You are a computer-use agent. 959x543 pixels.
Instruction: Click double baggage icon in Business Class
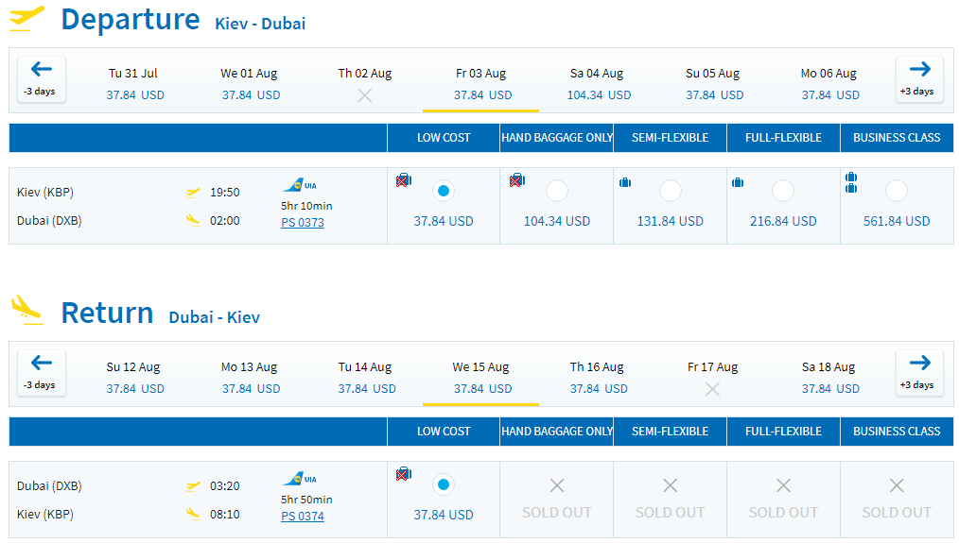pos(851,182)
